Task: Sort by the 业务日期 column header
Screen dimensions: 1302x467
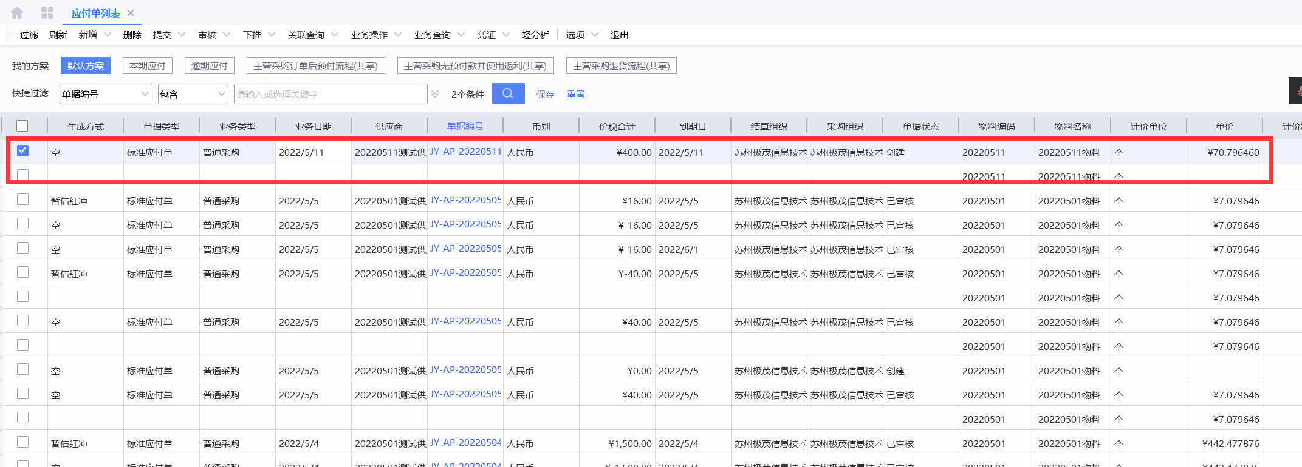Action: (314, 126)
